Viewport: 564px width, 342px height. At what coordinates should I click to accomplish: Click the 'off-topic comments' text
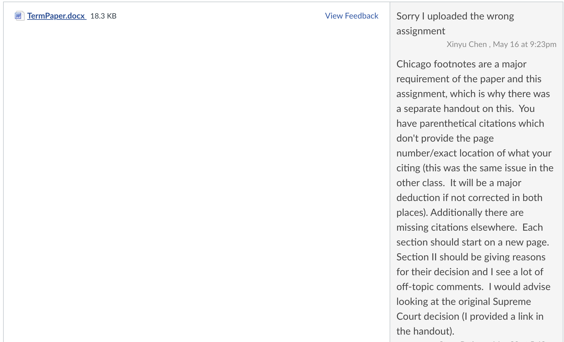tap(440, 287)
